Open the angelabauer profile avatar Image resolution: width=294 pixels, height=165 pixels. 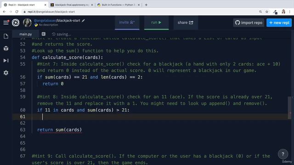[27, 22]
